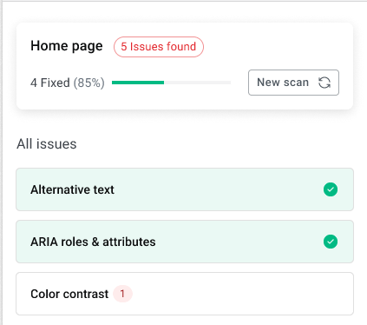Click the 4 Fixed (85%) label

pyautogui.click(x=68, y=83)
